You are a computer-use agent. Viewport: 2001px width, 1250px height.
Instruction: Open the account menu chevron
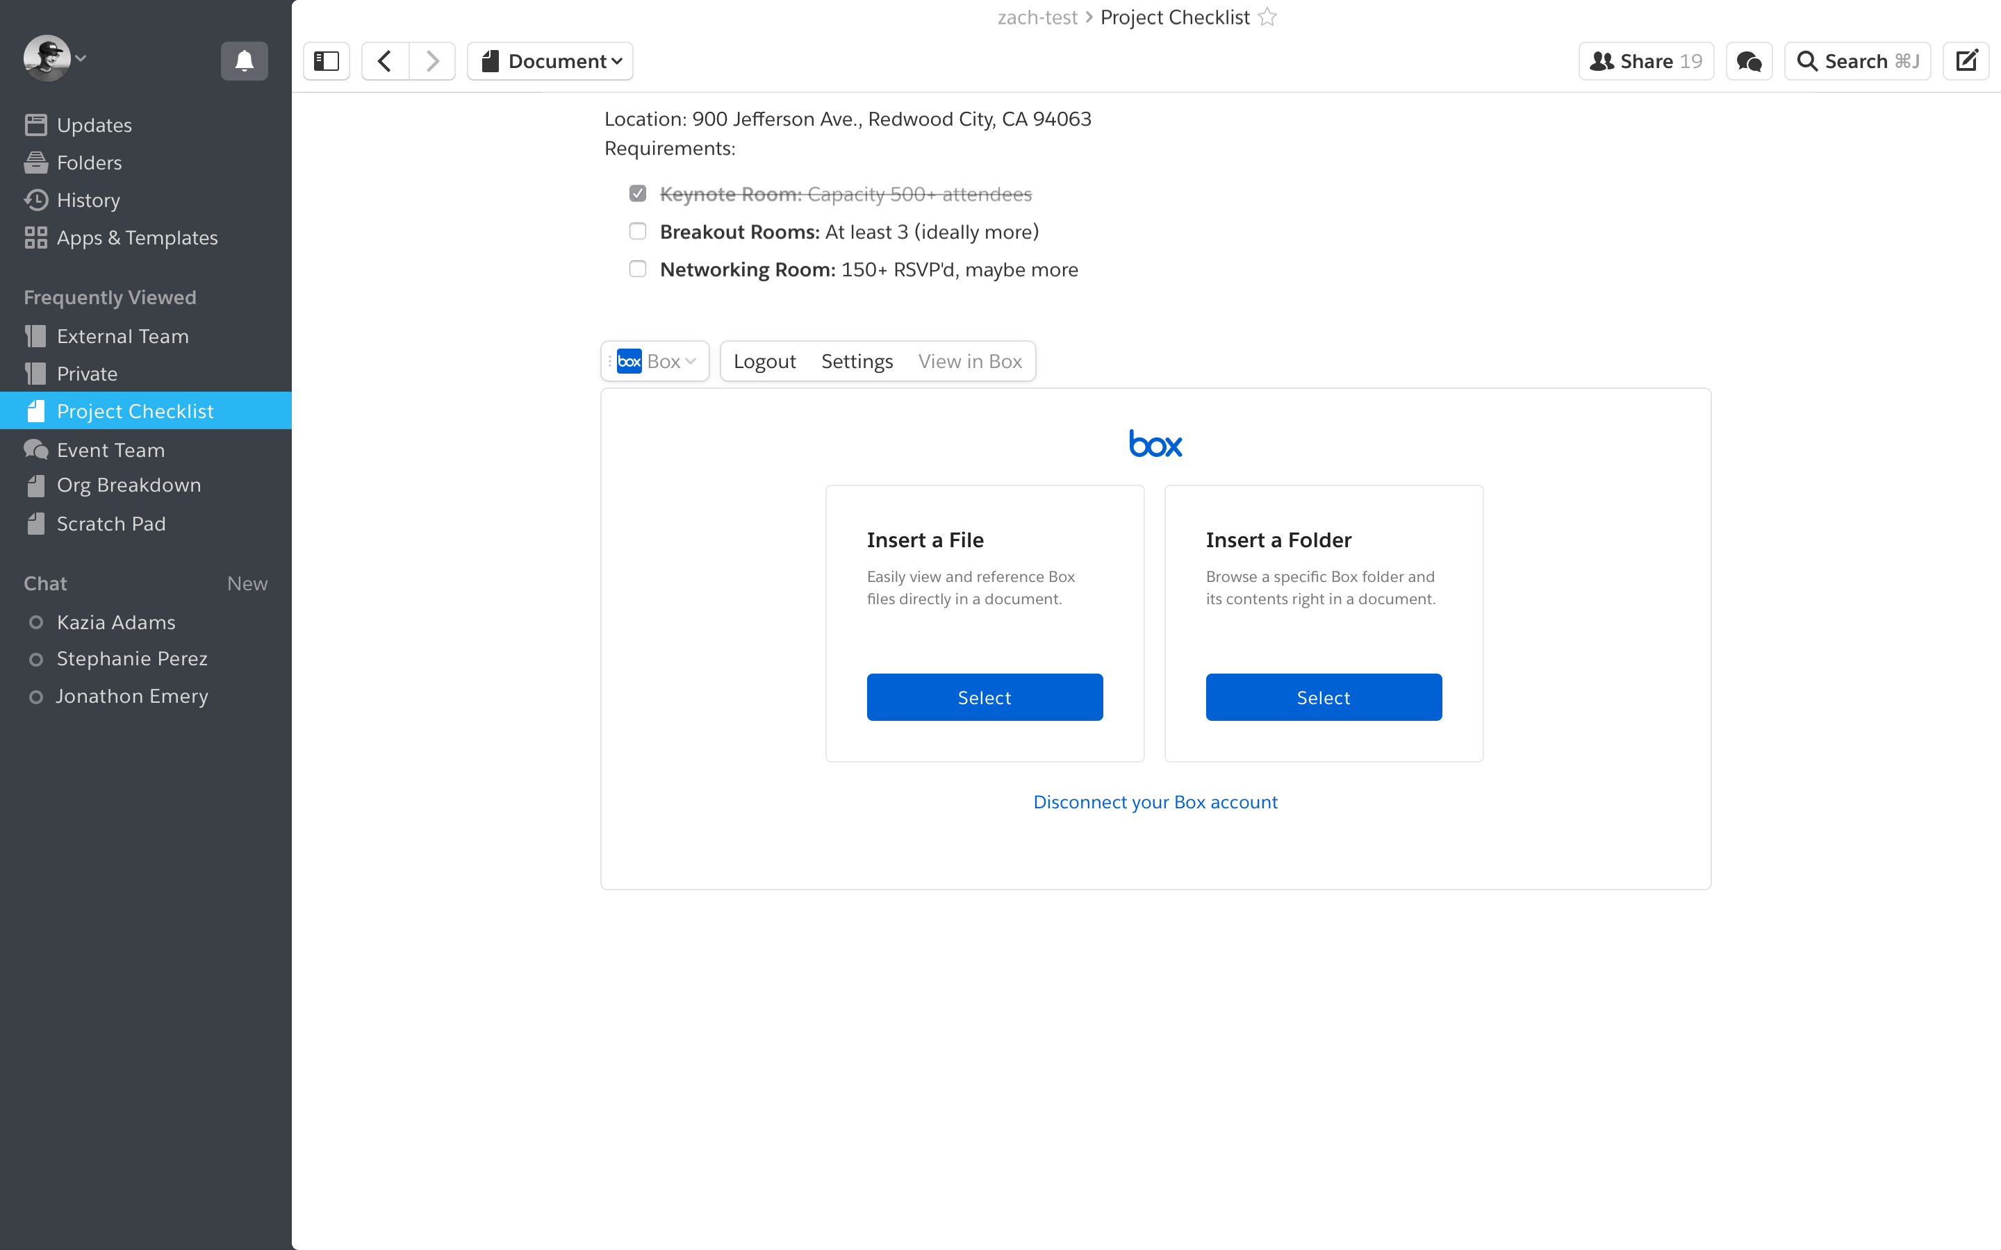tap(81, 59)
